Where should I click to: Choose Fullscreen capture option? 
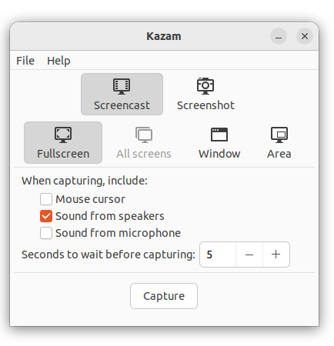63,142
